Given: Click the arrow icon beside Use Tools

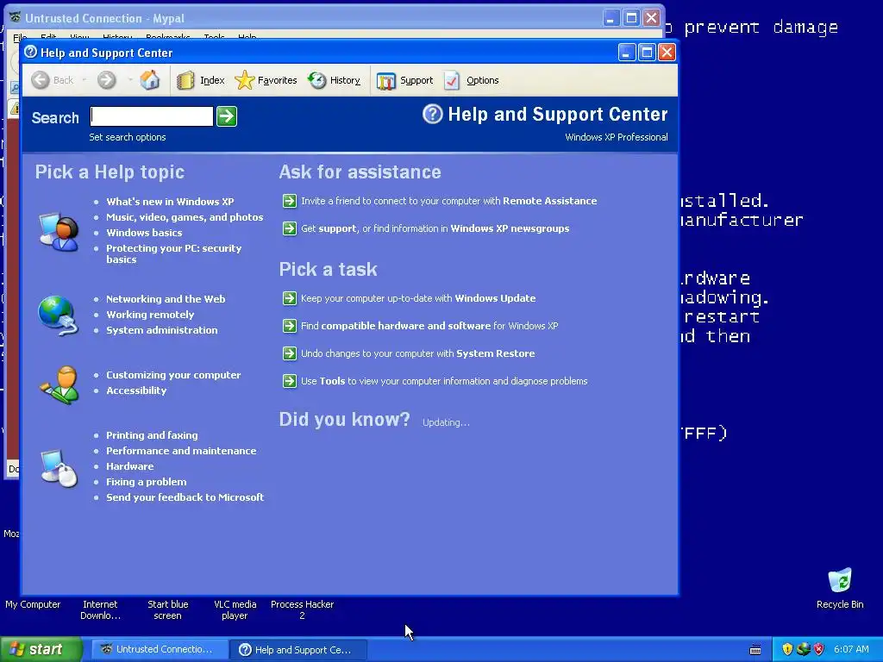Looking at the screenshot, I should [290, 381].
